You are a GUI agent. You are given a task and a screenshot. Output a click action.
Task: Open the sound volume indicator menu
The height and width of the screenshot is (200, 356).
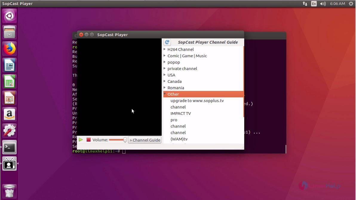click(323, 4)
